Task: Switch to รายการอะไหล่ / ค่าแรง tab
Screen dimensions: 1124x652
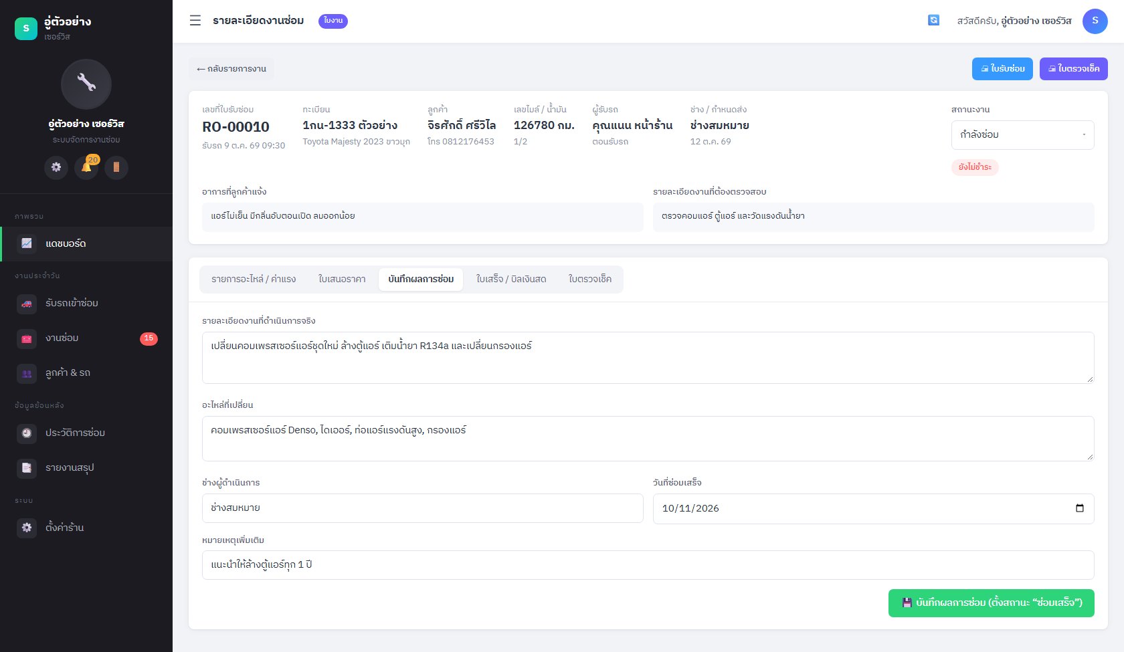Action: pos(254,279)
